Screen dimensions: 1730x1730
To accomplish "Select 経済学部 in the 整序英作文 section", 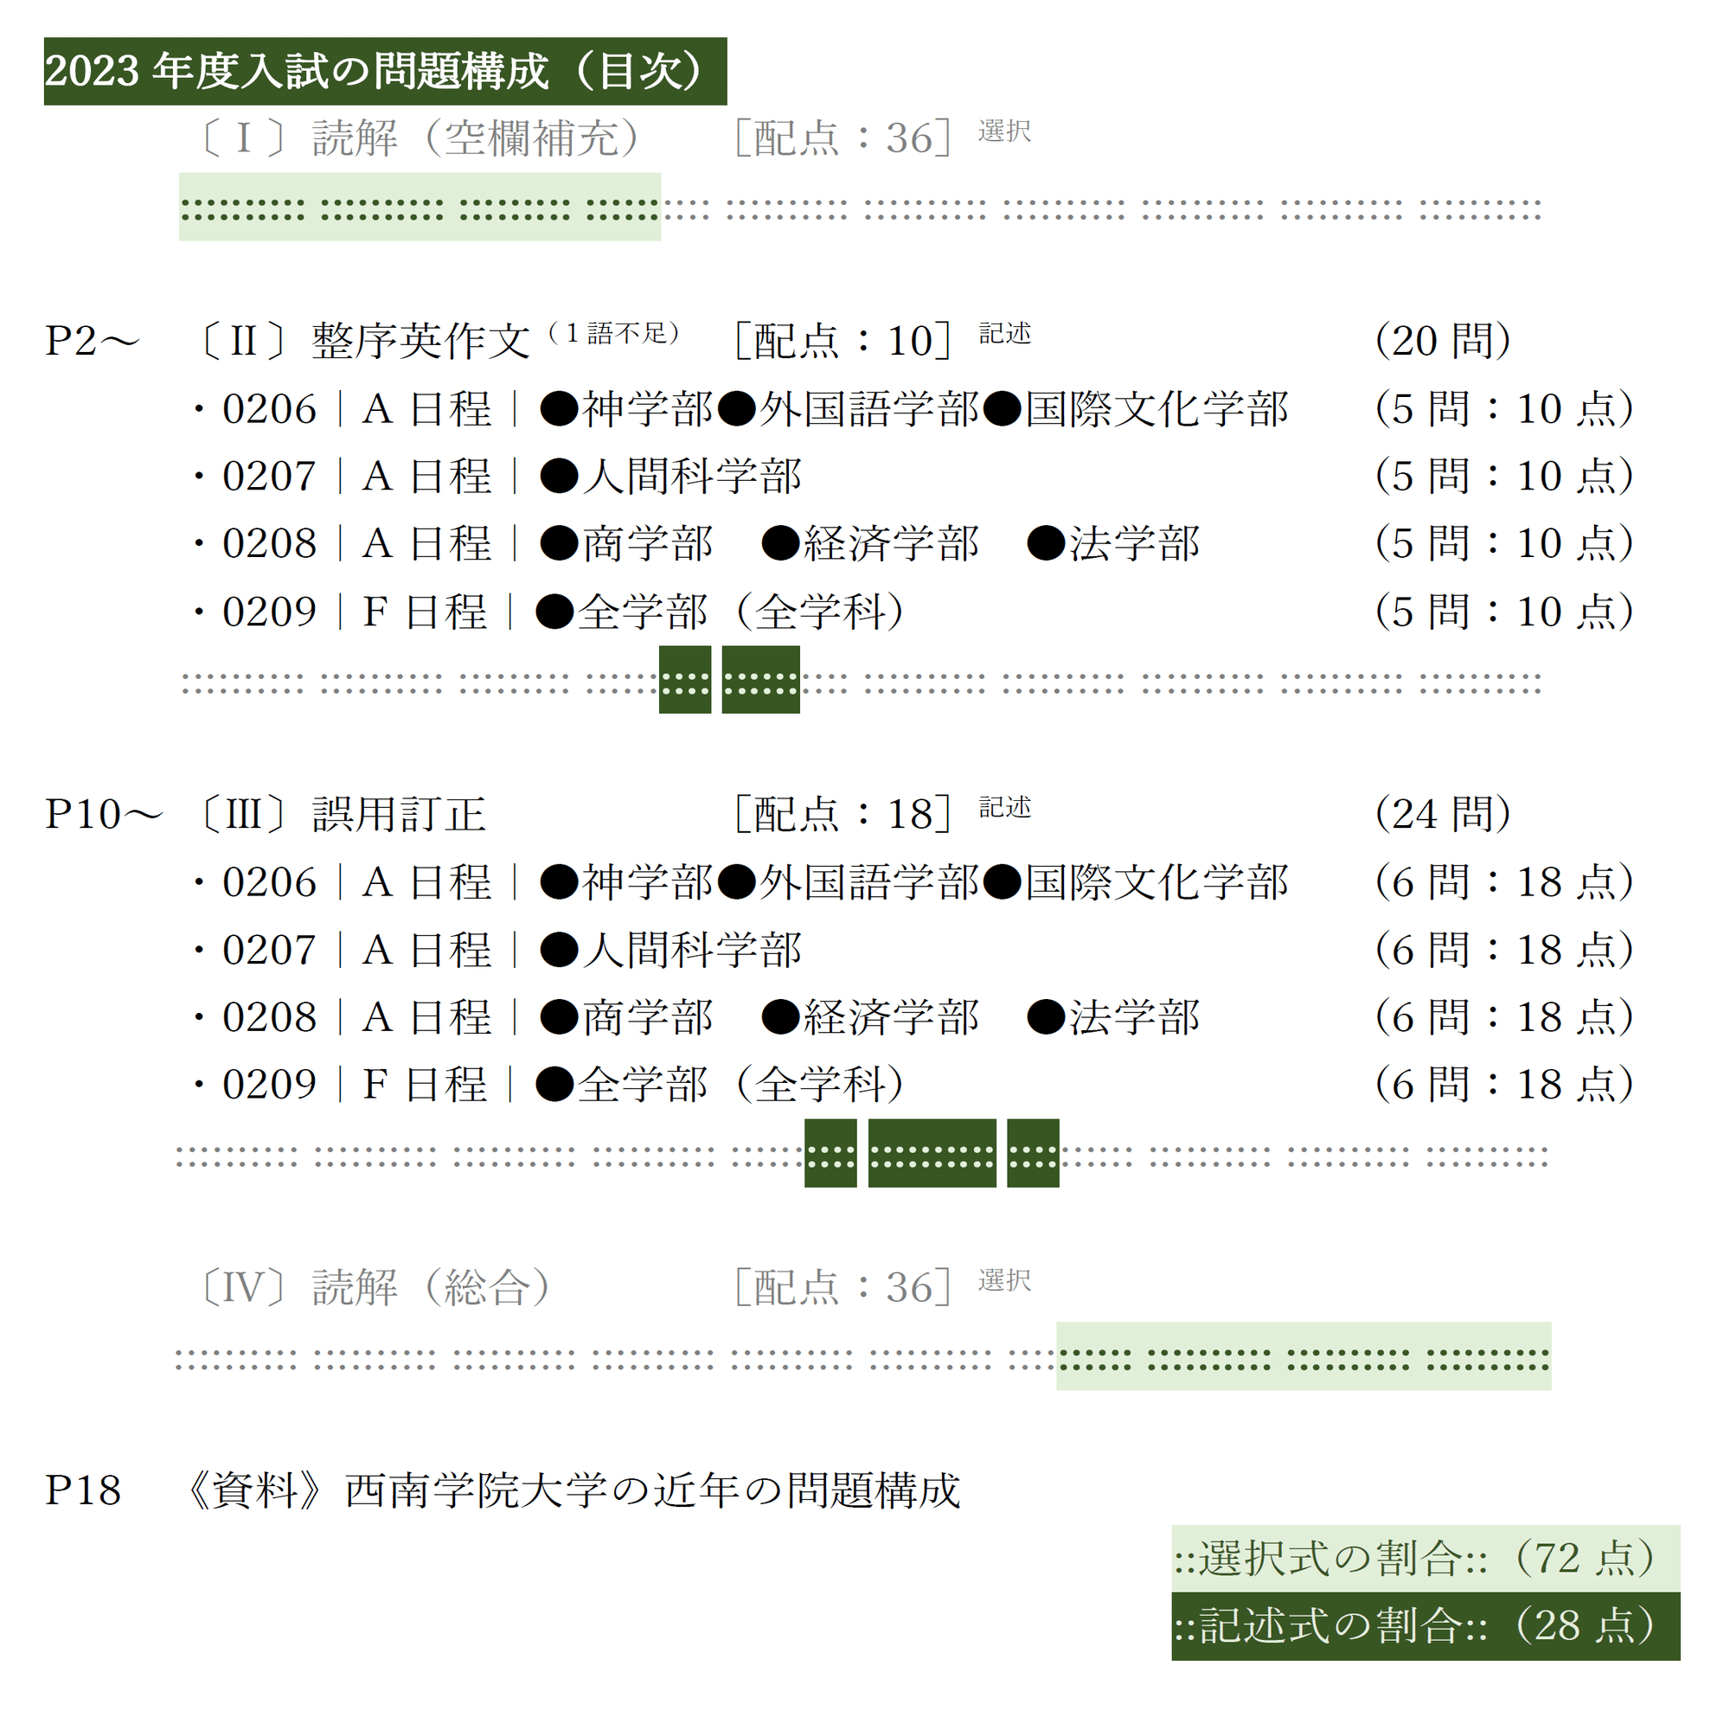I will click(x=891, y=543).
